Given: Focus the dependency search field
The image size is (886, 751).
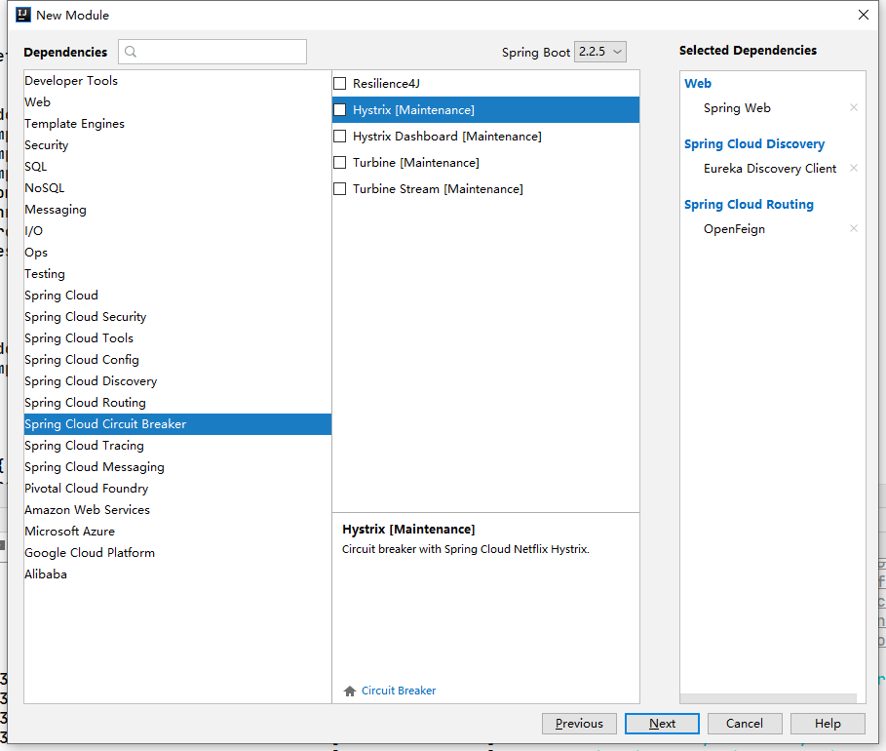Looking at the screenshot, I should [212, 52].
